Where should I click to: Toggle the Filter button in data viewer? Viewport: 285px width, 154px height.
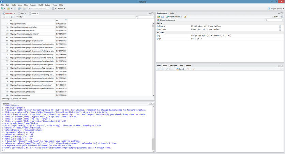(19, 17)
